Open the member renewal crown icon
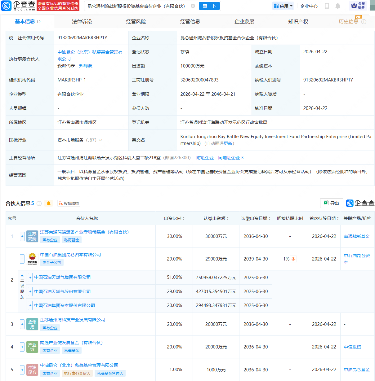Image resolution: width=375 pixels, height=381 pixels. click(x=358, y=6)
